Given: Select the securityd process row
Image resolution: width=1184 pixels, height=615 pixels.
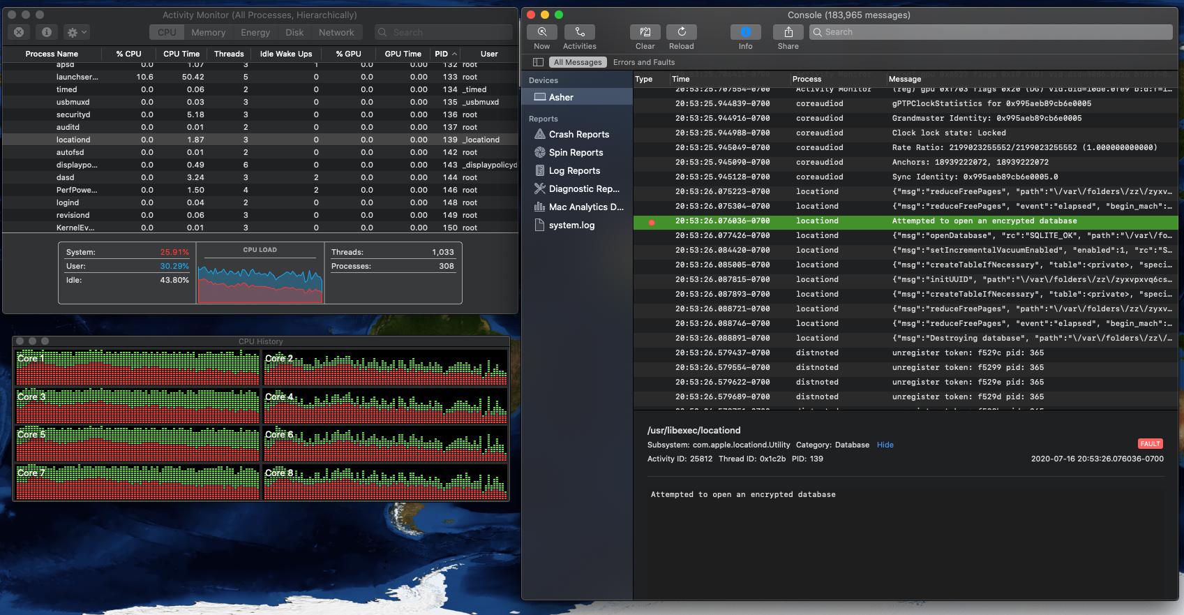Looking at the screenshot, I should (x=260, y=114).
